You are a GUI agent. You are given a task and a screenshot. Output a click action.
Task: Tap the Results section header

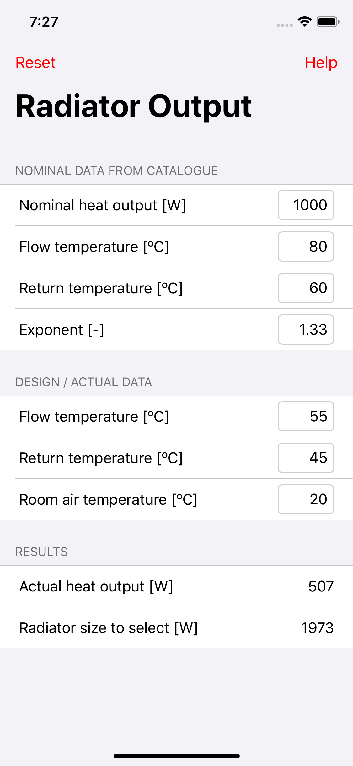[x=41, y=552]
